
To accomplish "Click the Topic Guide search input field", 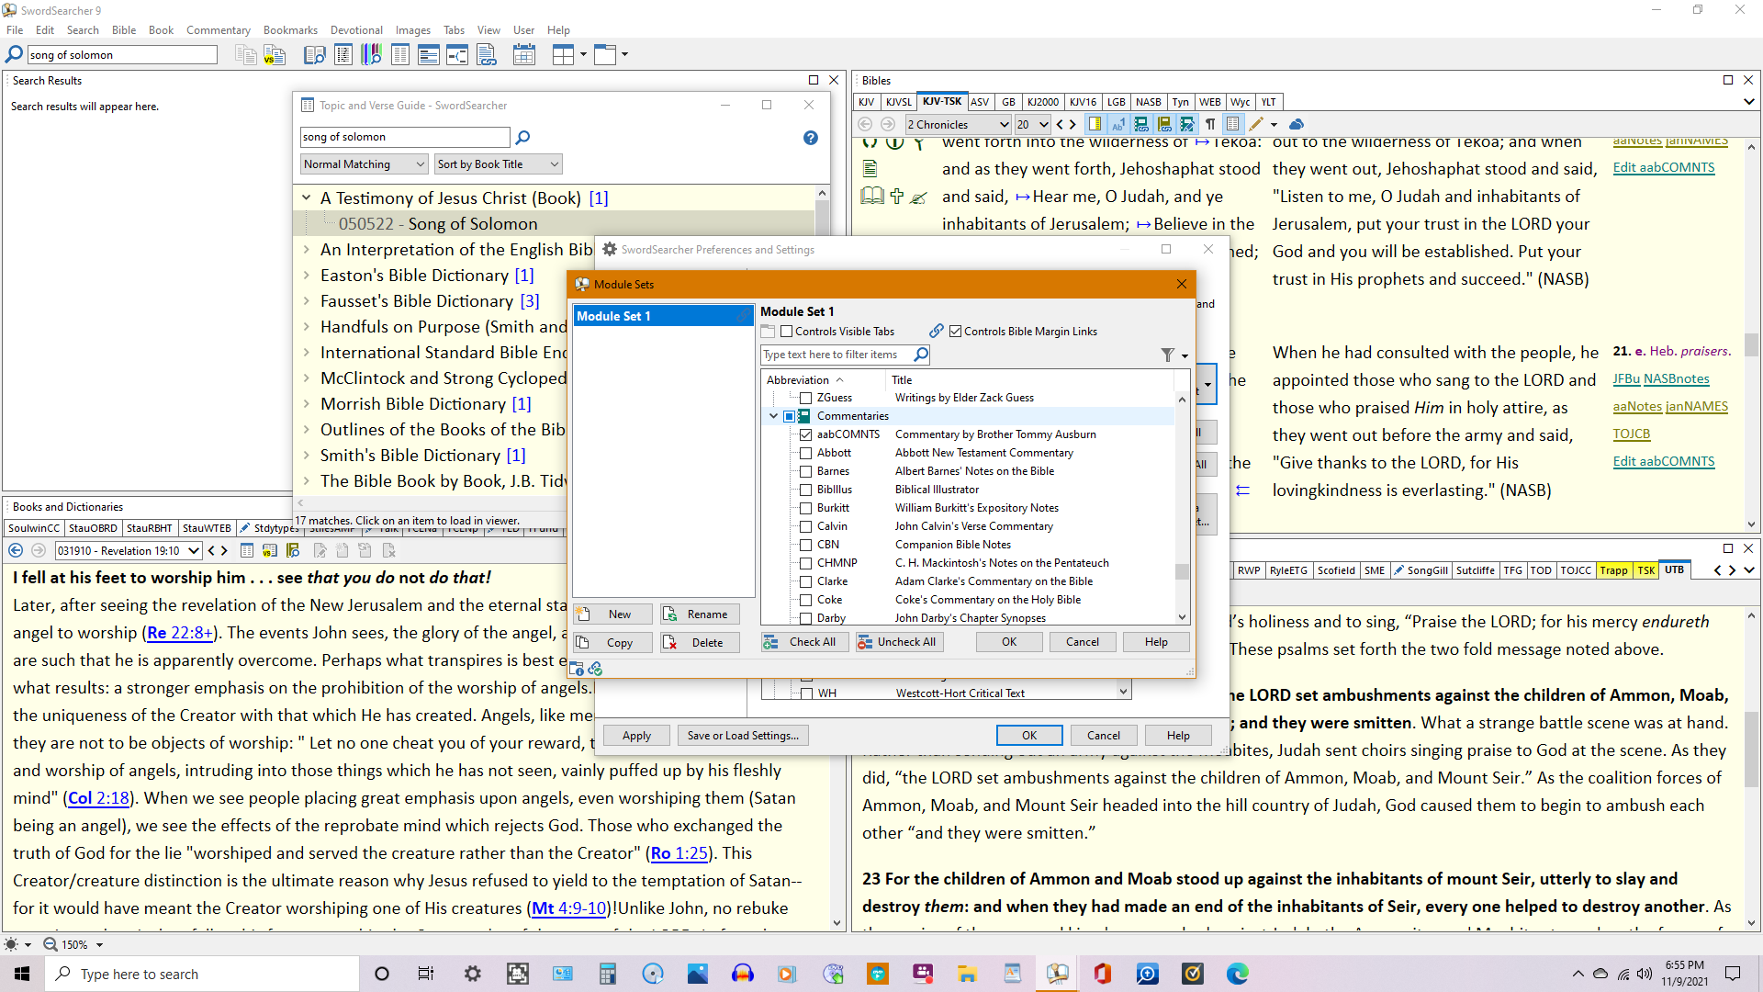I will click(x=405, y=138).
